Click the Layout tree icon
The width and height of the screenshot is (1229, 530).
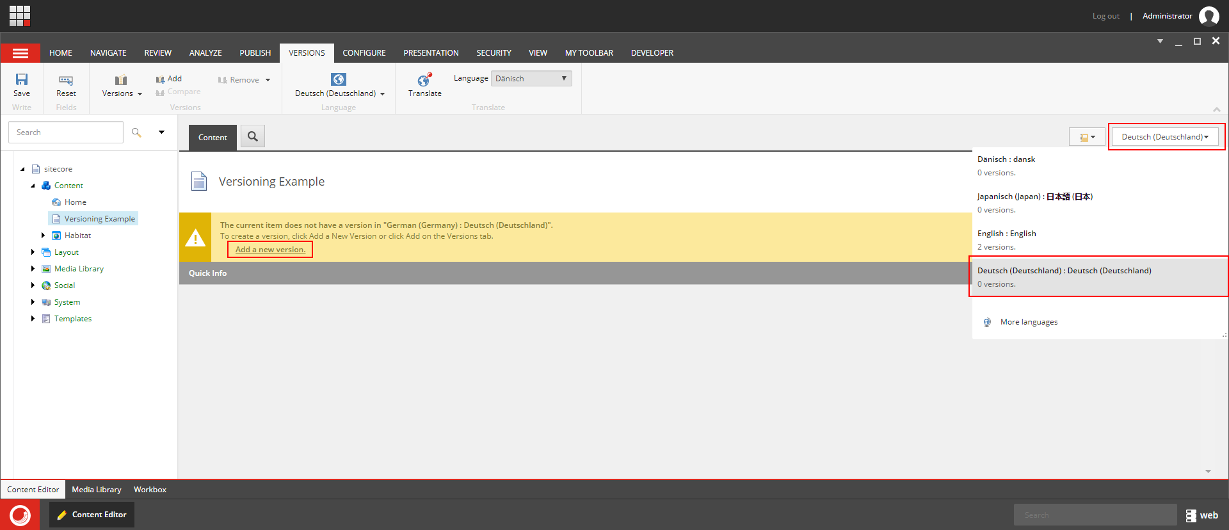pyautogui.click(x=46, y=252)
